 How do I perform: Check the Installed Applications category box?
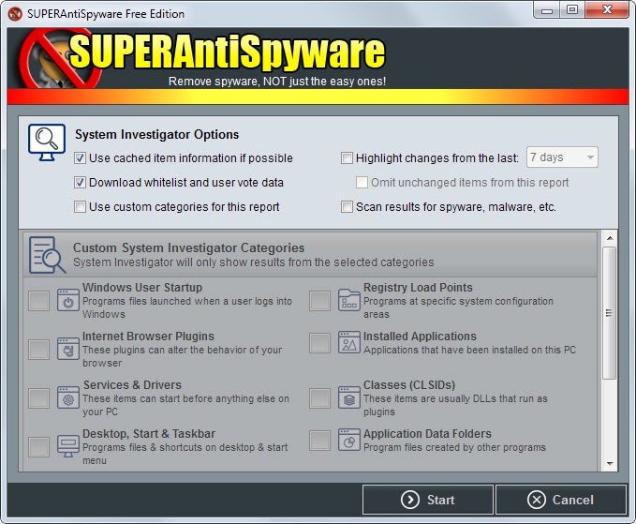coord(319,342)
